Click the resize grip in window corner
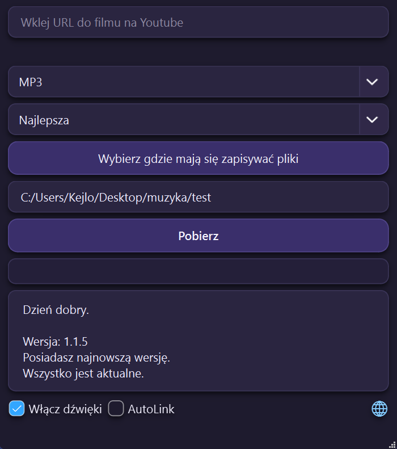 (x=392, y=444)
